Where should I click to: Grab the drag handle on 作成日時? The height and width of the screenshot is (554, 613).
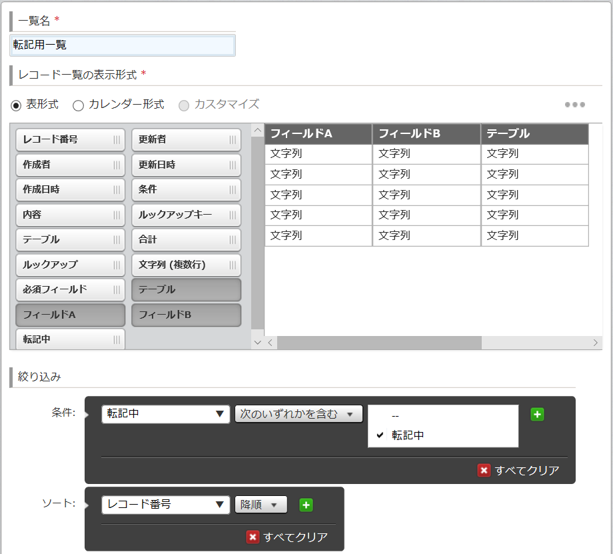(x=117, y=190)
